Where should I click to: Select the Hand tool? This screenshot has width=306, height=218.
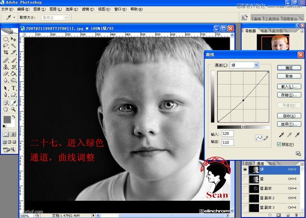pos(6,109)
